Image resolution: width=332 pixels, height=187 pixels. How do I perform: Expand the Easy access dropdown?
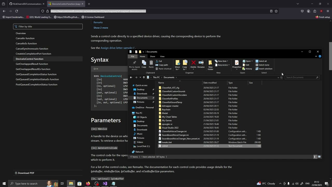point(223,65)
